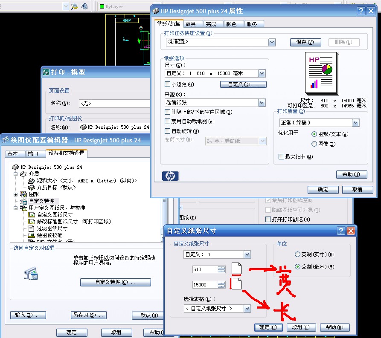This screenshot has height=338, width=381.
Task: Click 输入(I)... button in plotter editor
Action: point(28,315)
